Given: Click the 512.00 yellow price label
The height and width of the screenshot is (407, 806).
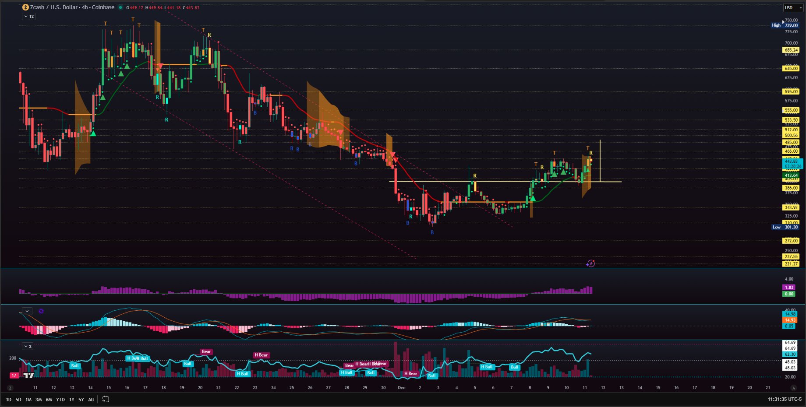Looking at the screenshot, I should click(x=791, y=130).
